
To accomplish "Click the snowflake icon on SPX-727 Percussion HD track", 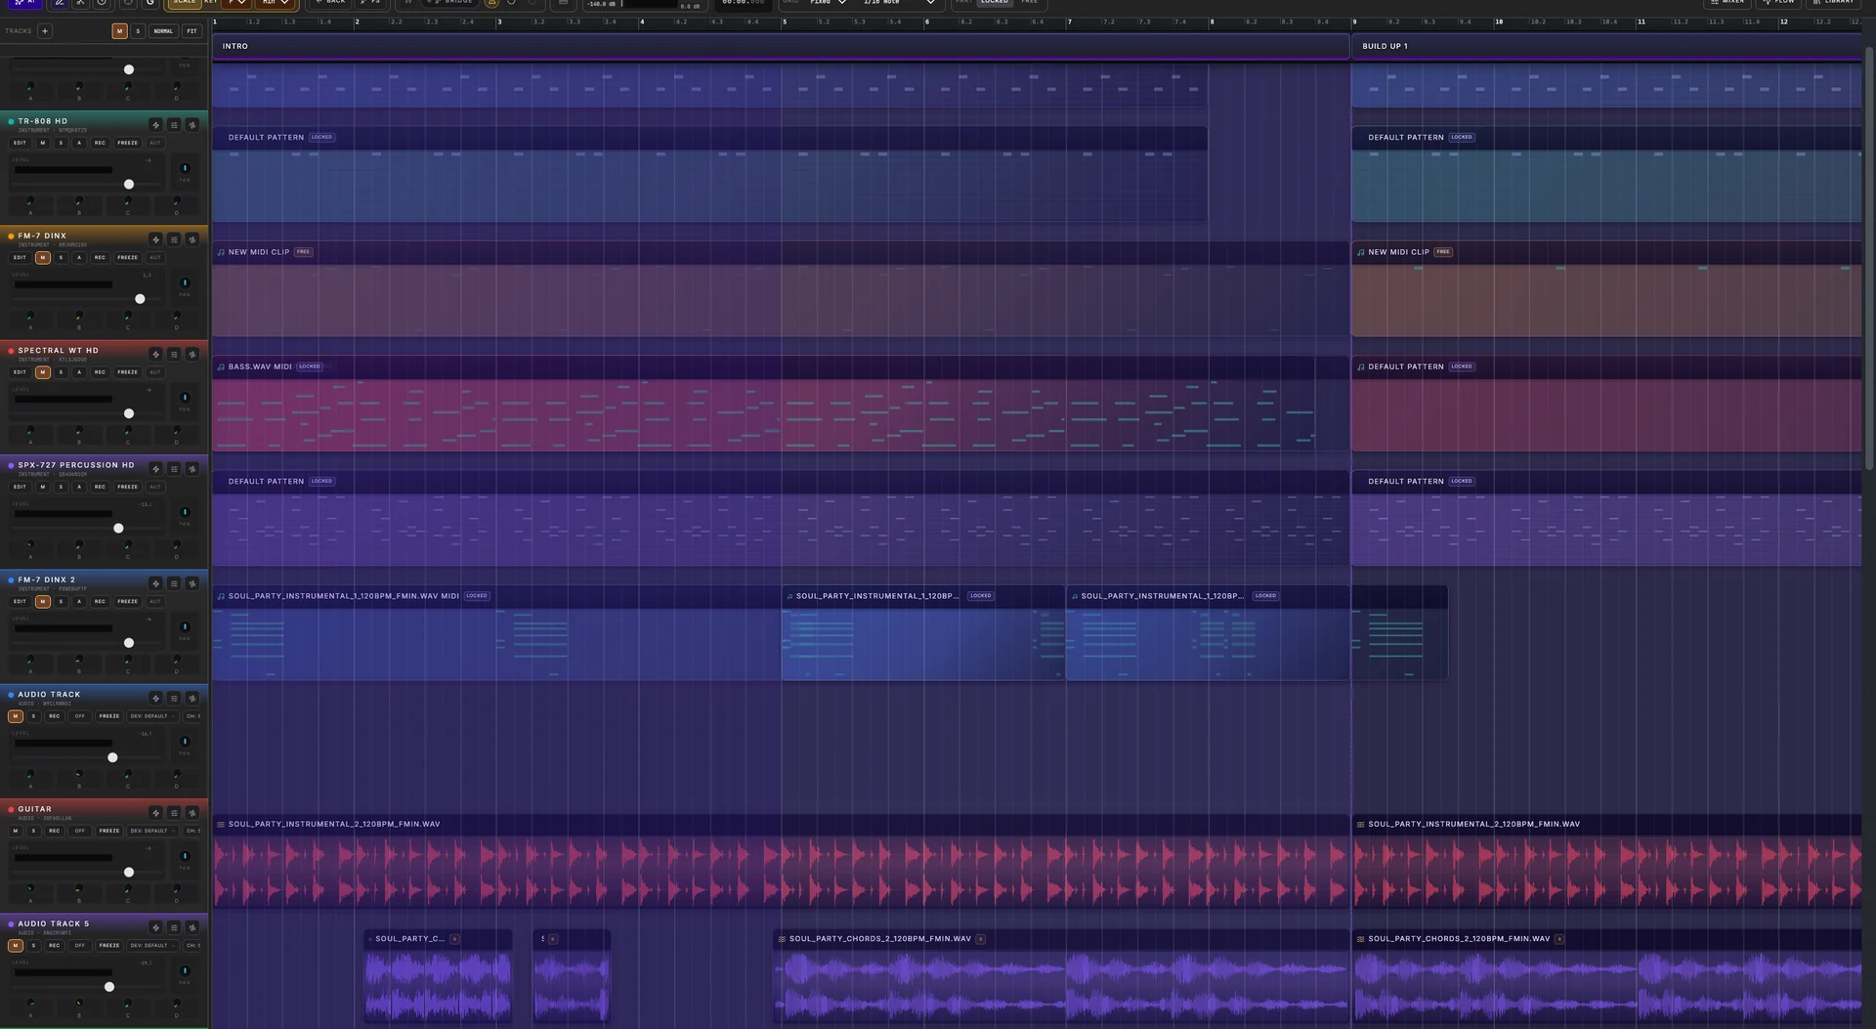I will pos(192,469).
